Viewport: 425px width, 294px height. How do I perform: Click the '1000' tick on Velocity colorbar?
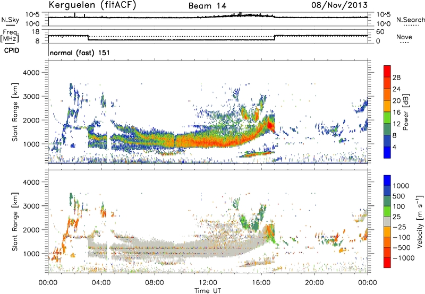(x=401, y=186)
